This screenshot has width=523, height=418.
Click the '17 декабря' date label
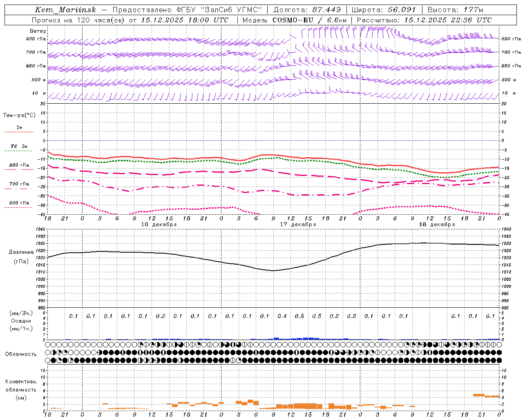click(298, 225)
